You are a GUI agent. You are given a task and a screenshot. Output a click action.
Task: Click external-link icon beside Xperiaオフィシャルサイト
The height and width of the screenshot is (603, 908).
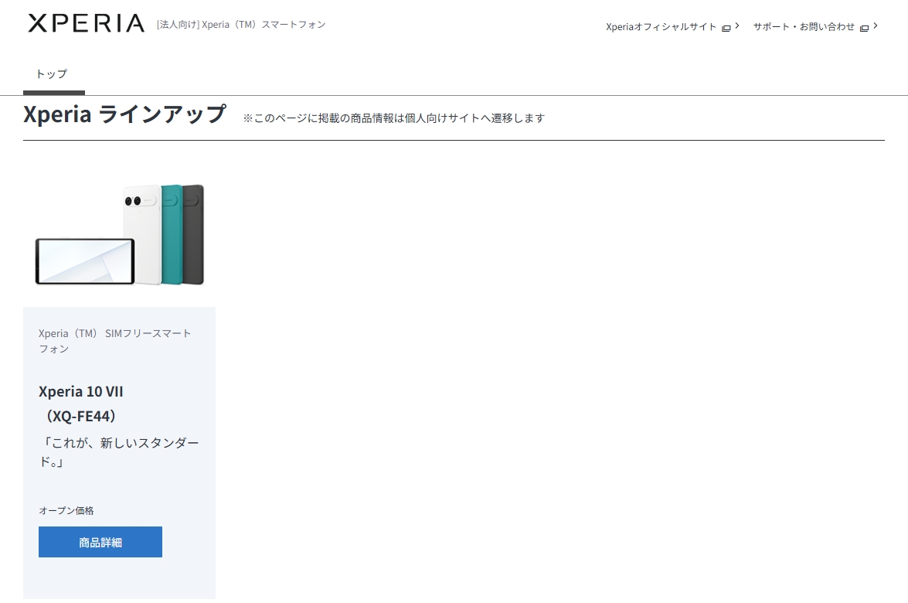726,28
